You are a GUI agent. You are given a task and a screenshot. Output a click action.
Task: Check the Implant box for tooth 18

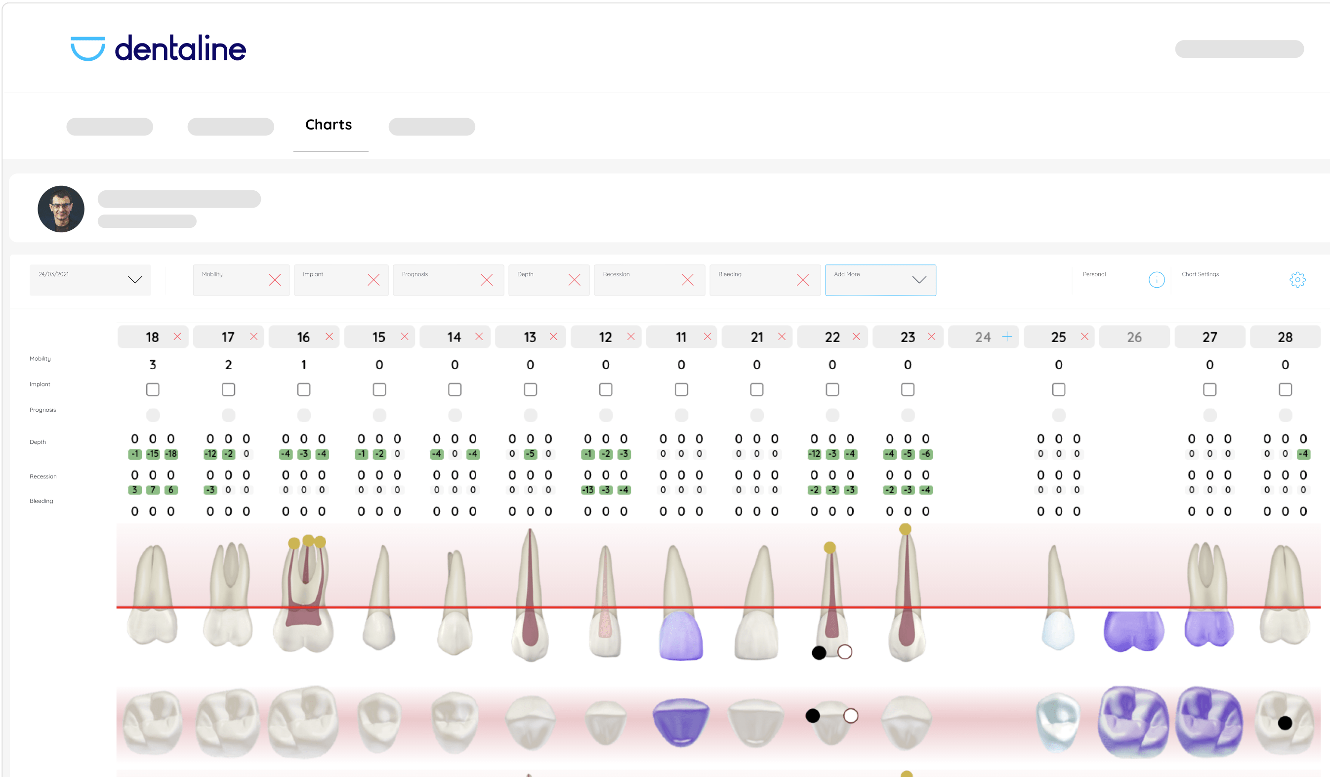(153, 389)
